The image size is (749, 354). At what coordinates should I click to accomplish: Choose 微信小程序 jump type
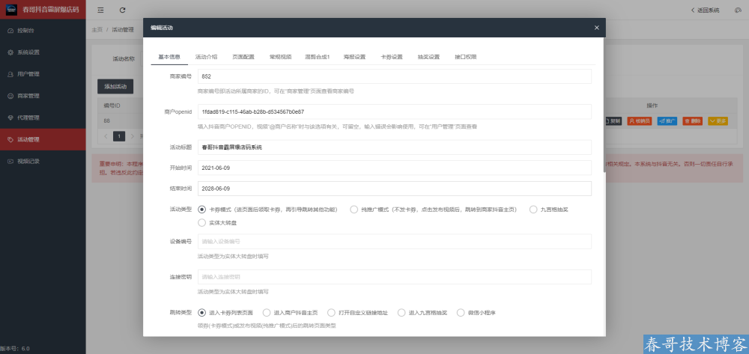(461, 313)
